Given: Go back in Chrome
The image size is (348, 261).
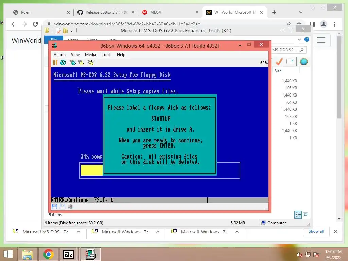Looking at the screenshot, I should point(14,24).
